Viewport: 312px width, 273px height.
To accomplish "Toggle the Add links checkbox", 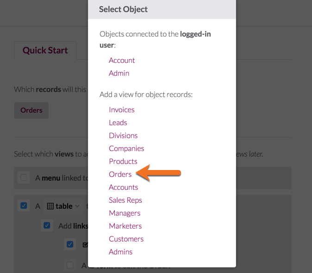I will click(x=47, y=225).
